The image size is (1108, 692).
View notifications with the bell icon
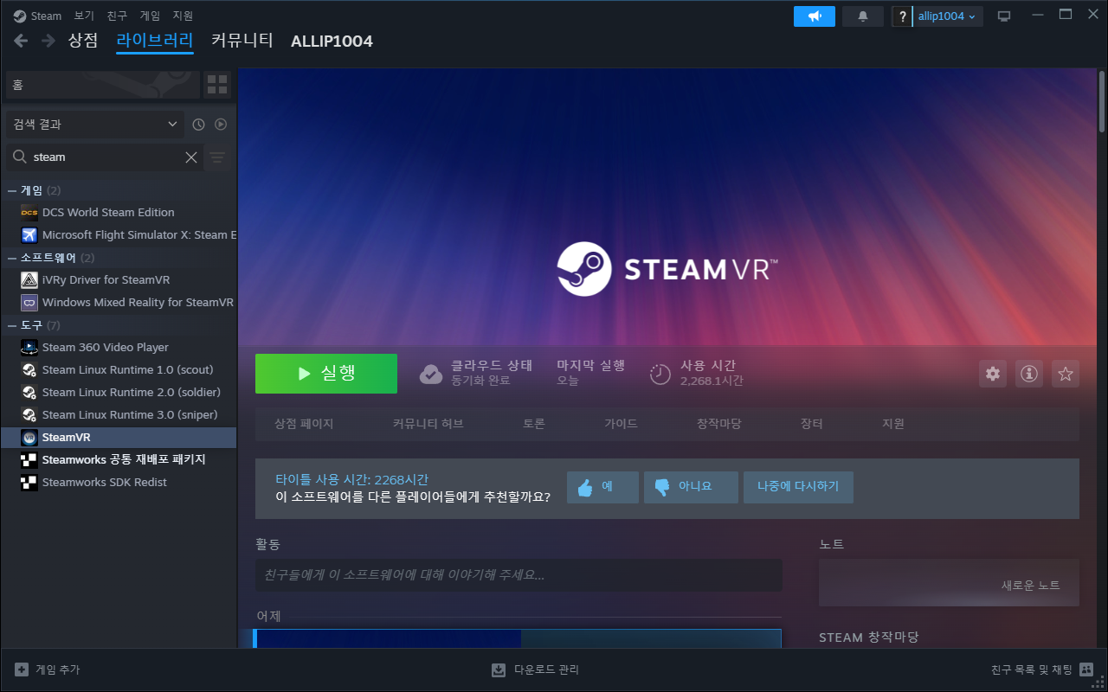862,16
